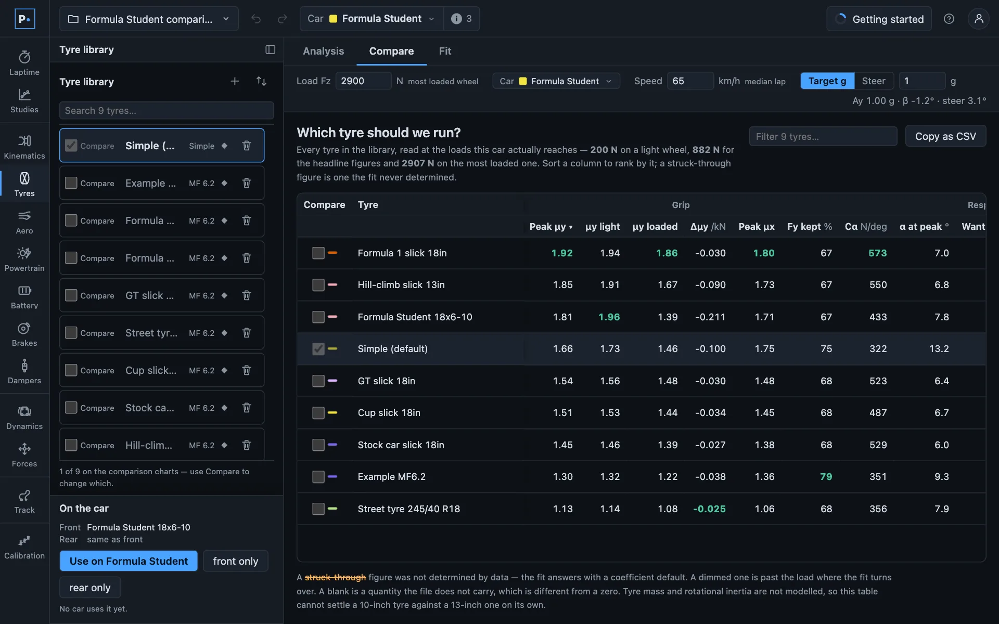Check the Formula 1 slick 18in table row checkbox
Image resolution: width=999 pixels, height=624 pixels.
(x=318, y=253)
